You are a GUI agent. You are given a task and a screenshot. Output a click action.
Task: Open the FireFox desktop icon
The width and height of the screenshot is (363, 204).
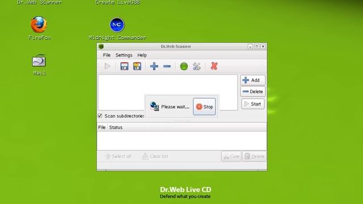point(39,24)
